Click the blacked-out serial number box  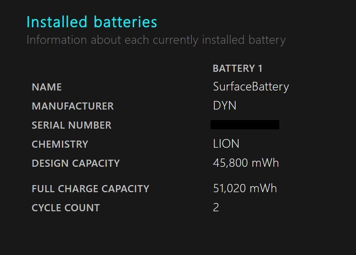click(x=245, y=125)
